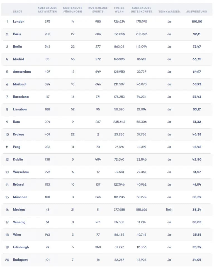Click the Auswertung column header
The image size is (214, 270).
point(196,11)
